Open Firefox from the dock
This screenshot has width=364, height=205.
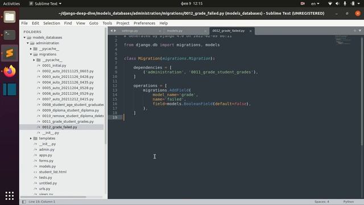tap(10, 71)
